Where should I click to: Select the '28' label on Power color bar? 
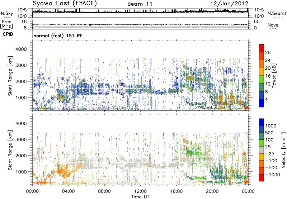[268, 52]
